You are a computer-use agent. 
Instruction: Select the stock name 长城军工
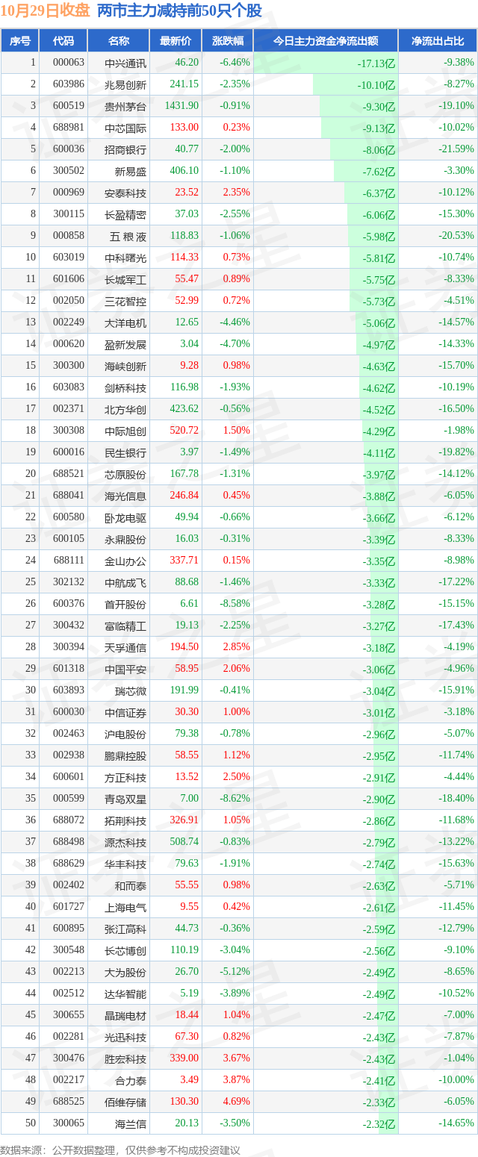[x=125, y=279]
